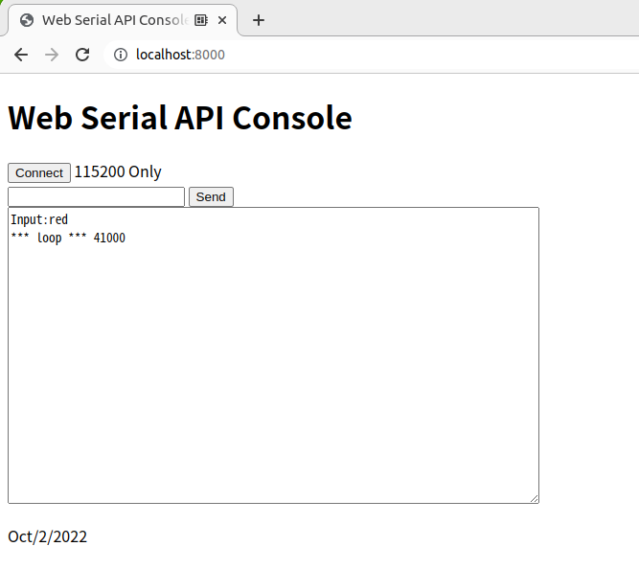Click inside the serial output textarea
Image resolution: width=639 pixels, height=569 pixels.
click(x=273, y=355)
